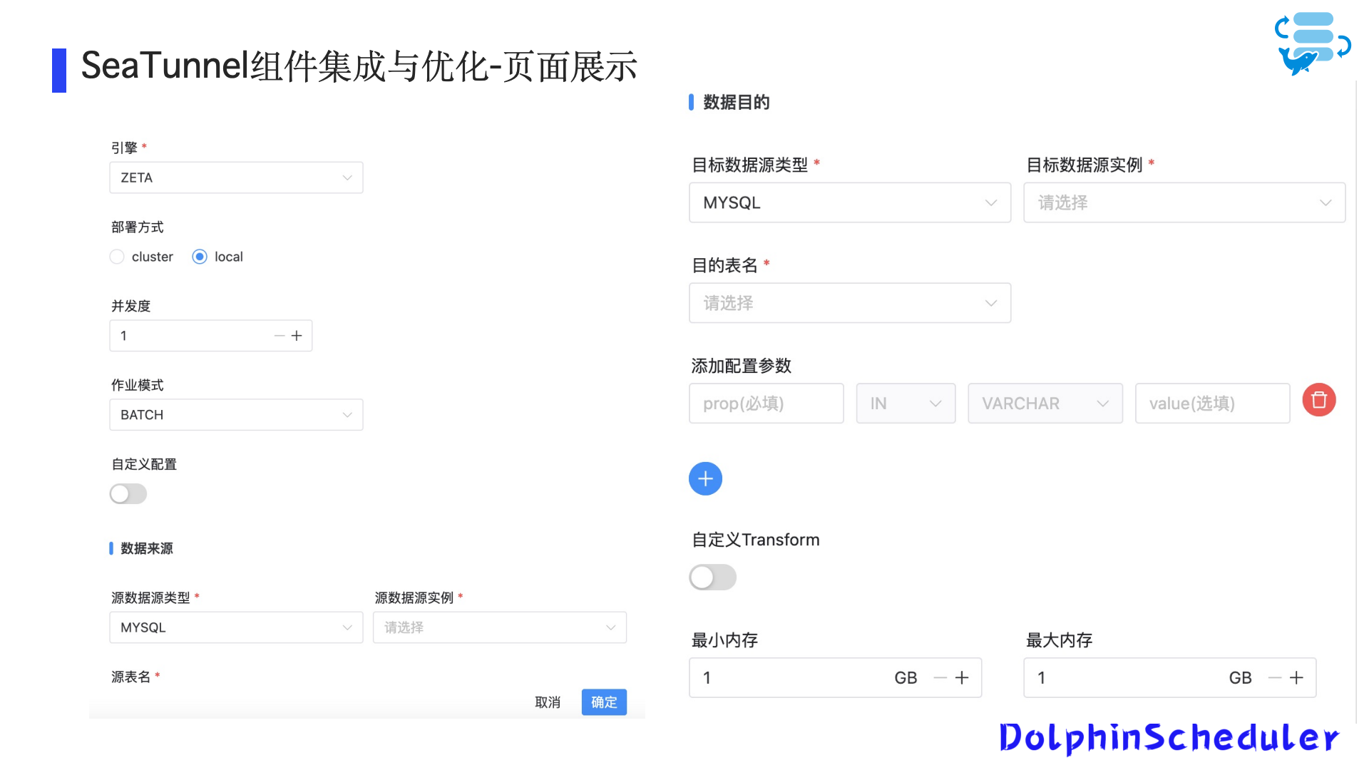Image resolution: width=1369 pixels, height=770 pixels.
Task: Click the prop(必填) input field
Action: click(x=766, y=404)
